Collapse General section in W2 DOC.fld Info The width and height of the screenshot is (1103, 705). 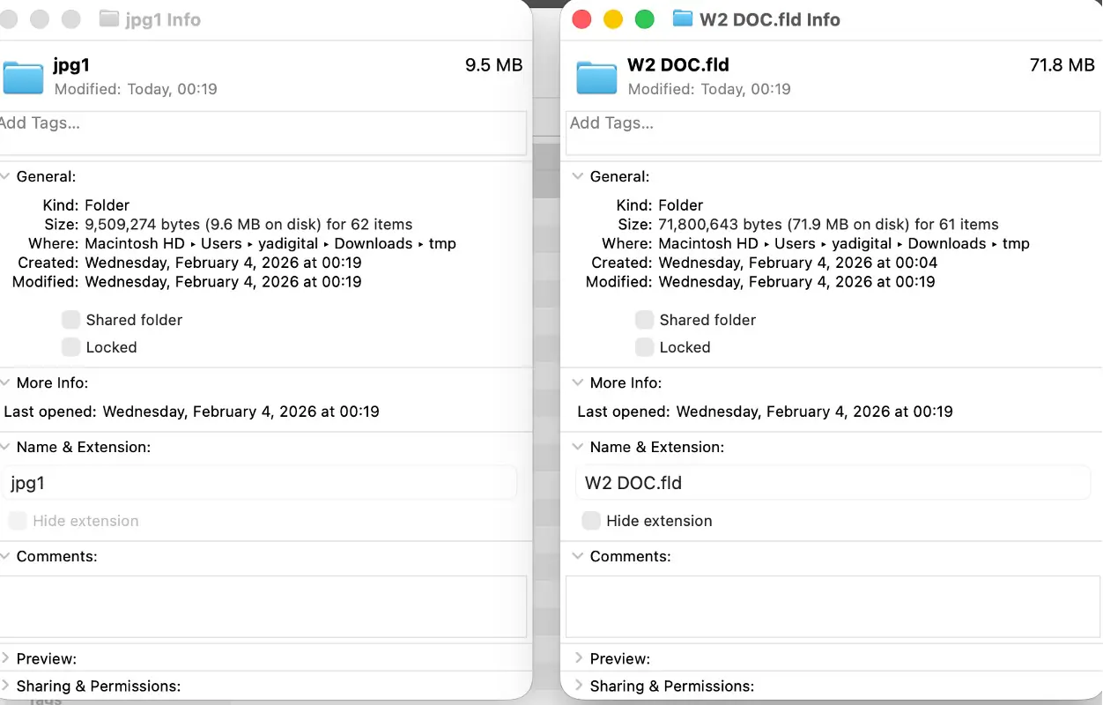(578, 176)
